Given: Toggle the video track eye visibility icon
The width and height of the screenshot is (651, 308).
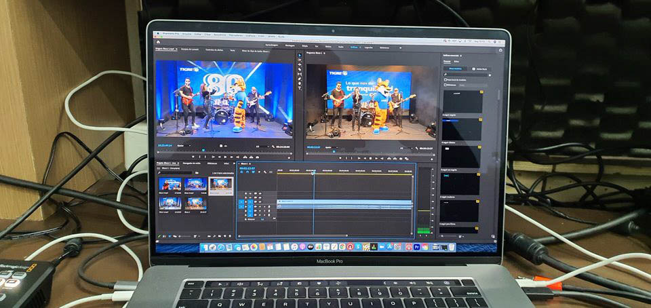Looking at the screenshot, I should pyautogui.click(x=260, y=201).
